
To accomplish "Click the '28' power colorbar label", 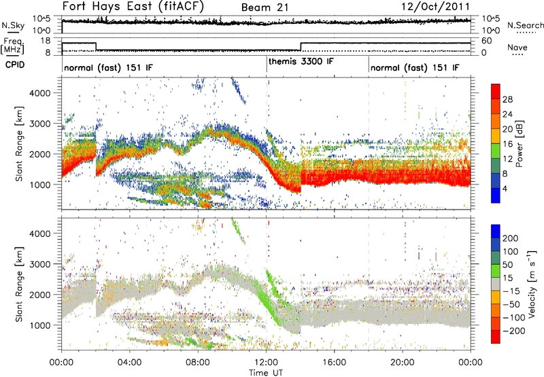I will [507, 99].
